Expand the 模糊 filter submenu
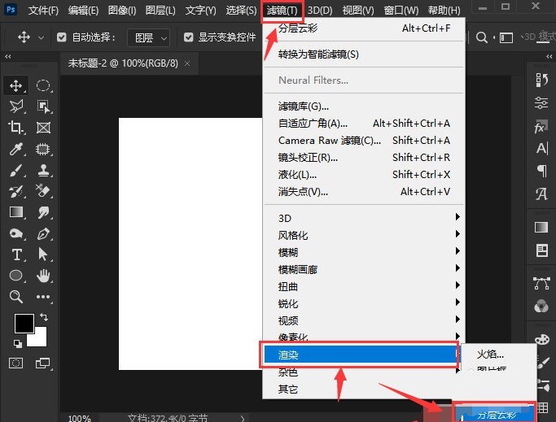The image size is (556, 422). point(364,252)
